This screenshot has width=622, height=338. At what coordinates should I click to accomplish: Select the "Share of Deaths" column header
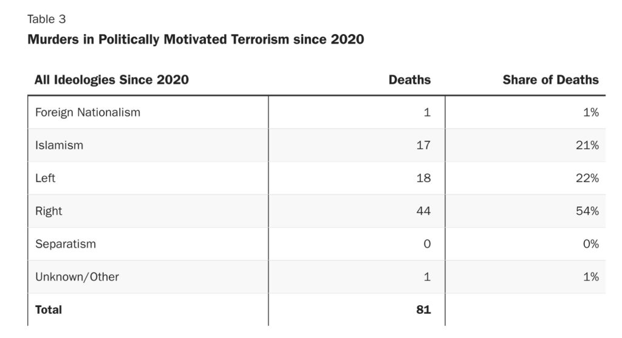point(550,79)
